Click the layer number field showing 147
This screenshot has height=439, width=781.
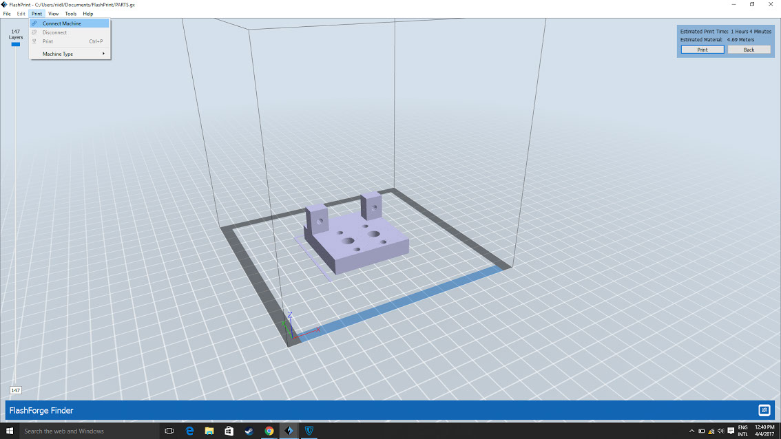coord(15,390)
